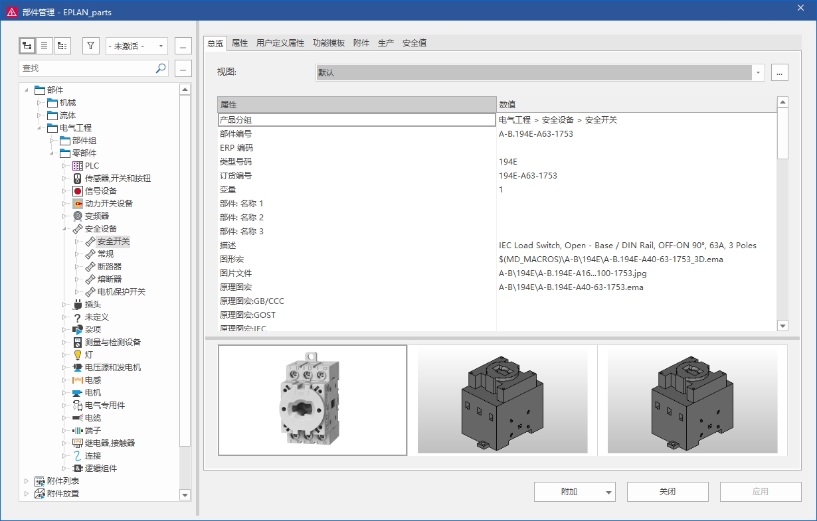The width and height of the screenshot is (817, 521).
Task: Click the magnifier search icon
Action: [x=161, y=68]
